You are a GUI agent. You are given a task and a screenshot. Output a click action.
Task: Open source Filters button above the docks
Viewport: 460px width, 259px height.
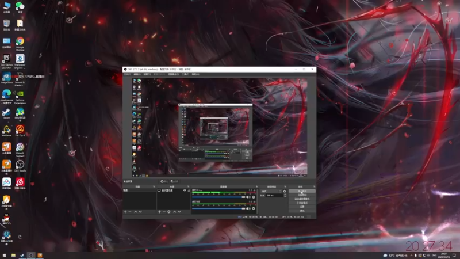point(174,181)
